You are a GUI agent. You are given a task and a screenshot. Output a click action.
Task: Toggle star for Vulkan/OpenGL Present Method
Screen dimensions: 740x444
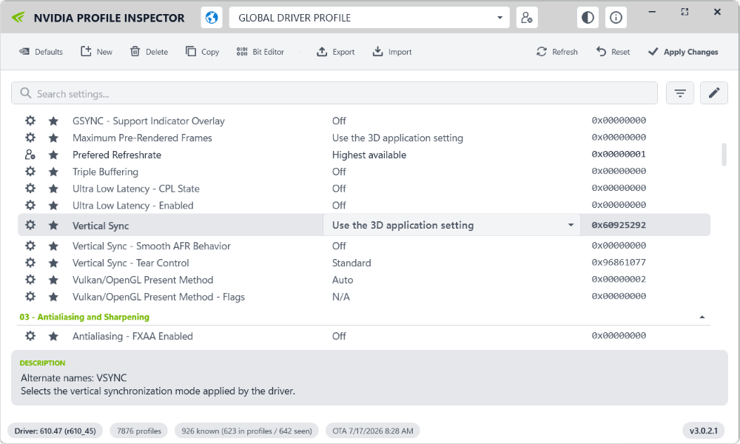pyautogui.click(x=53, y=280)
